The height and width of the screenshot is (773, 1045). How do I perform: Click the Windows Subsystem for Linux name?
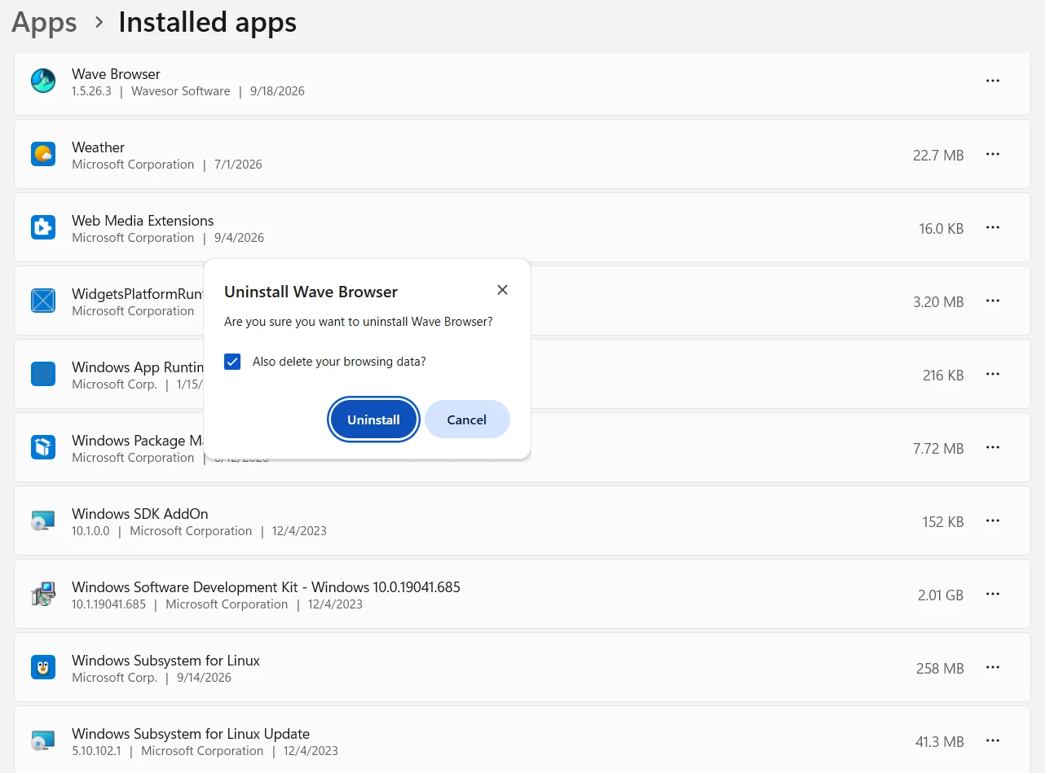165,661
